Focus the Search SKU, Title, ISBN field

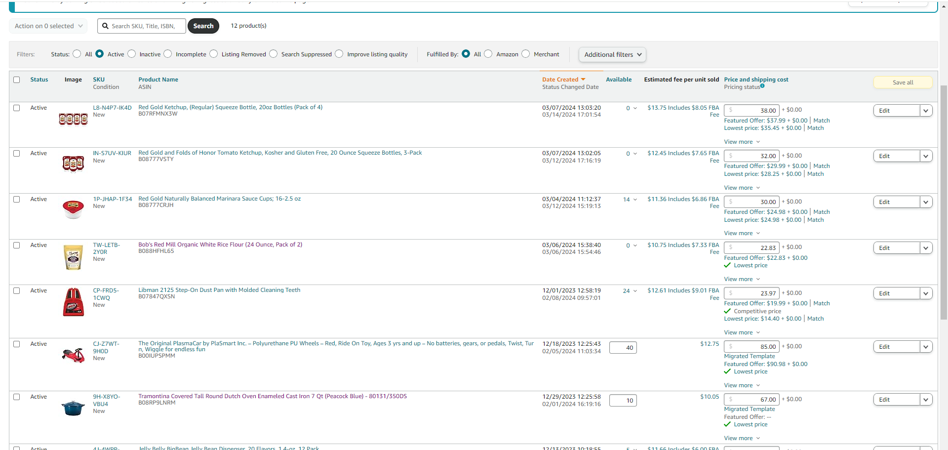point(142,26)
